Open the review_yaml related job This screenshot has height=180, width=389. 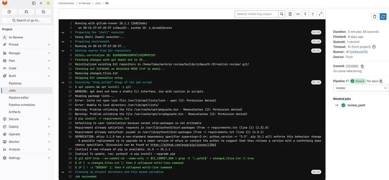pyautogui.click(x=356, y=105)
